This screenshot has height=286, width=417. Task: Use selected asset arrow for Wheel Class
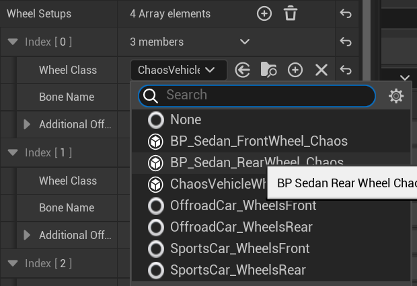click(x=243, y=70)
